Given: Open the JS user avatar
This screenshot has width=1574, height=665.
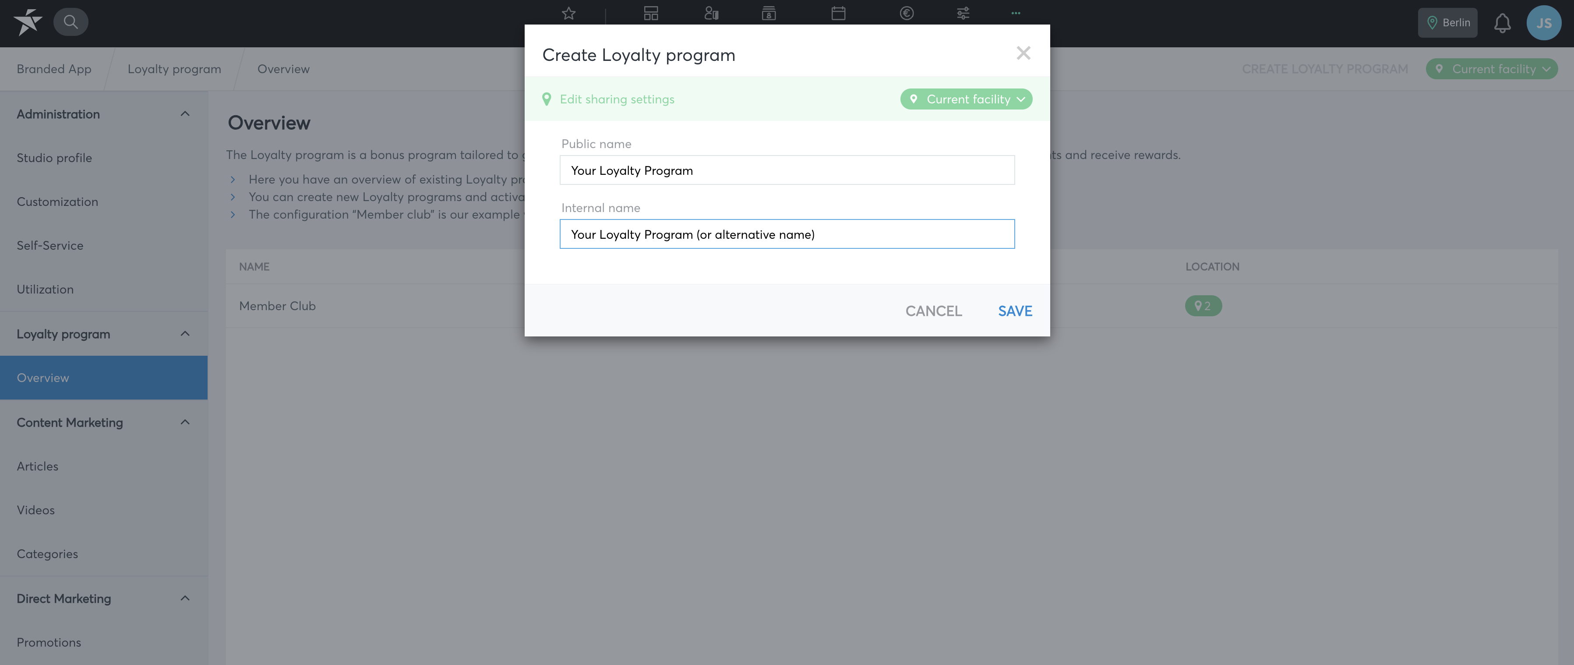Looking at the screenshot, I should [x=1543, y=23].
